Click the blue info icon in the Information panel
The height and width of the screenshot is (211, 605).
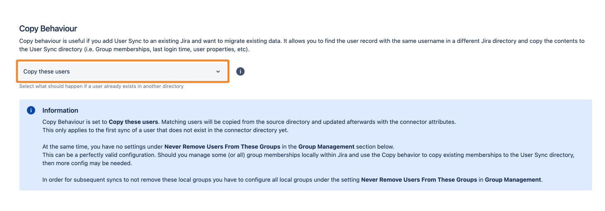click(31, 110)
